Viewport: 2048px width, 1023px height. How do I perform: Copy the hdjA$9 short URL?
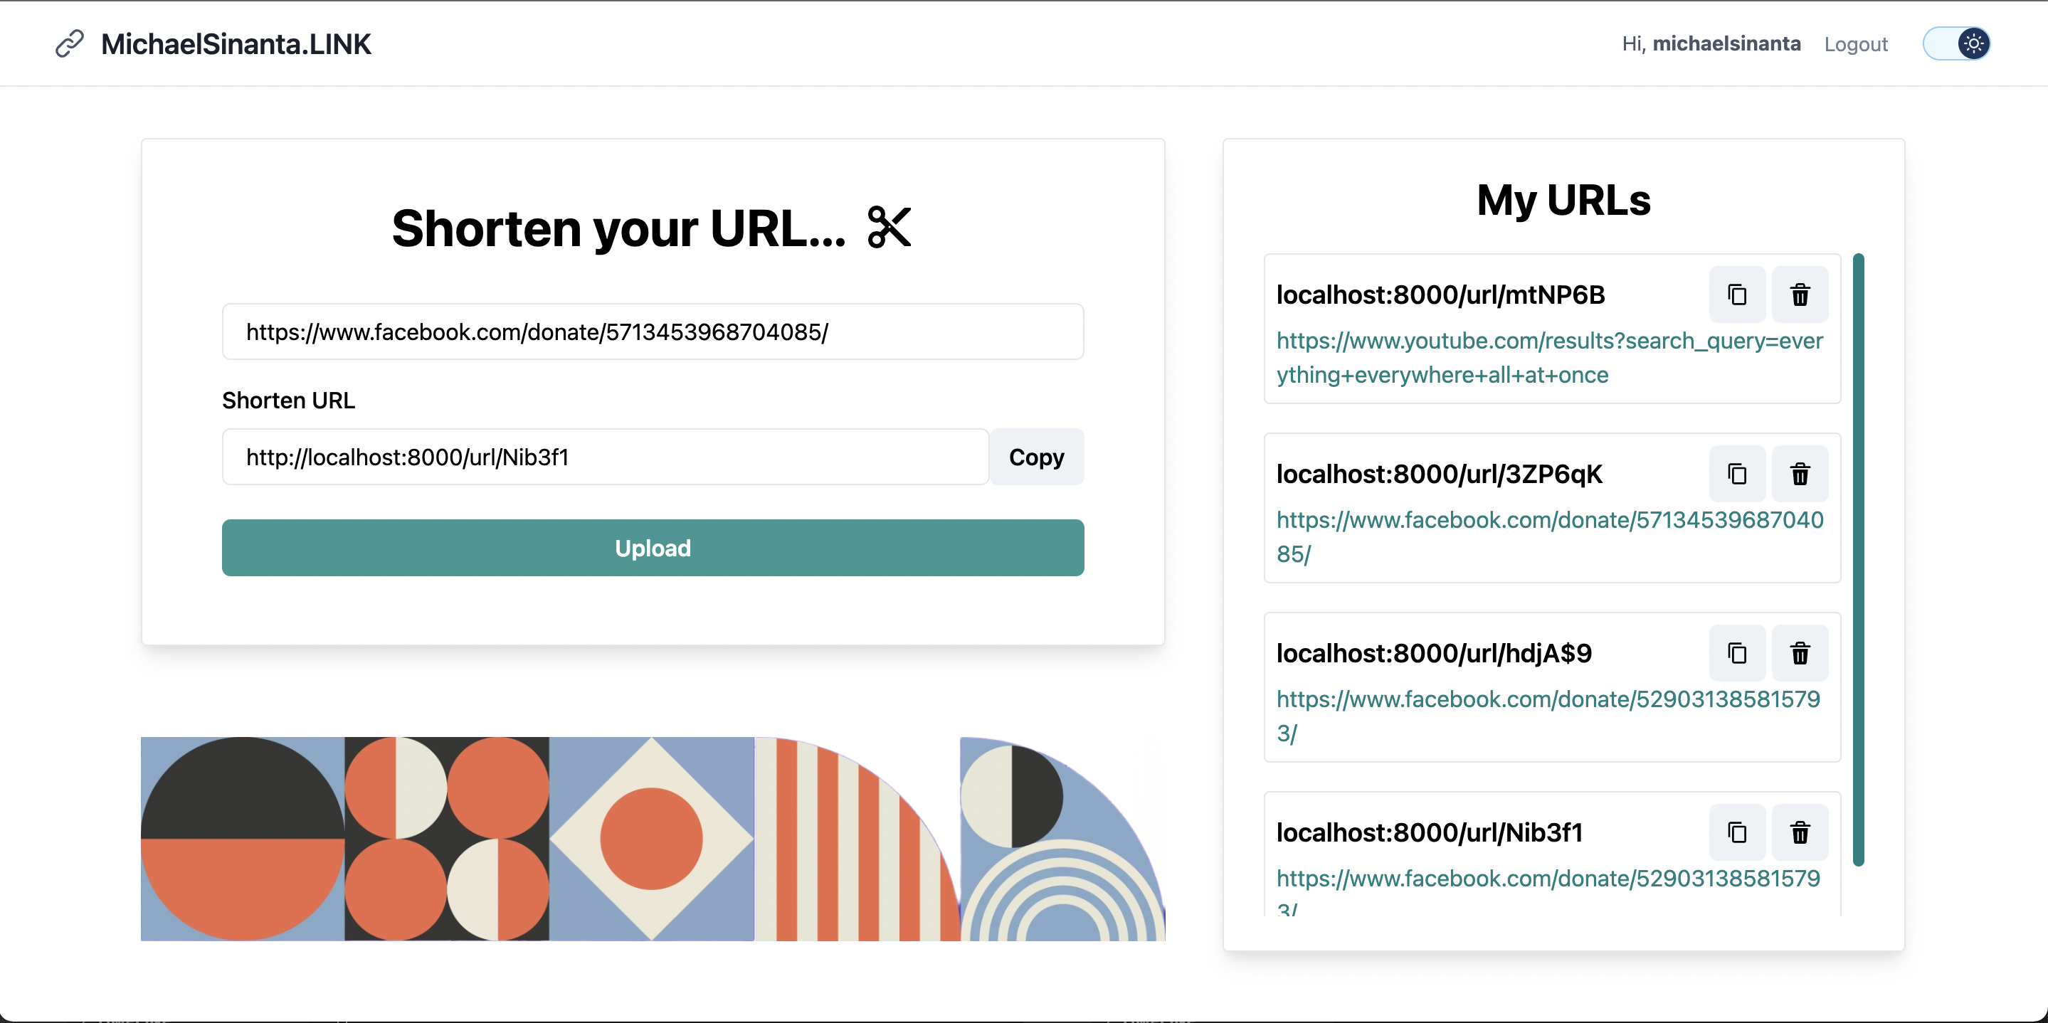click(x=1737, y=653)
